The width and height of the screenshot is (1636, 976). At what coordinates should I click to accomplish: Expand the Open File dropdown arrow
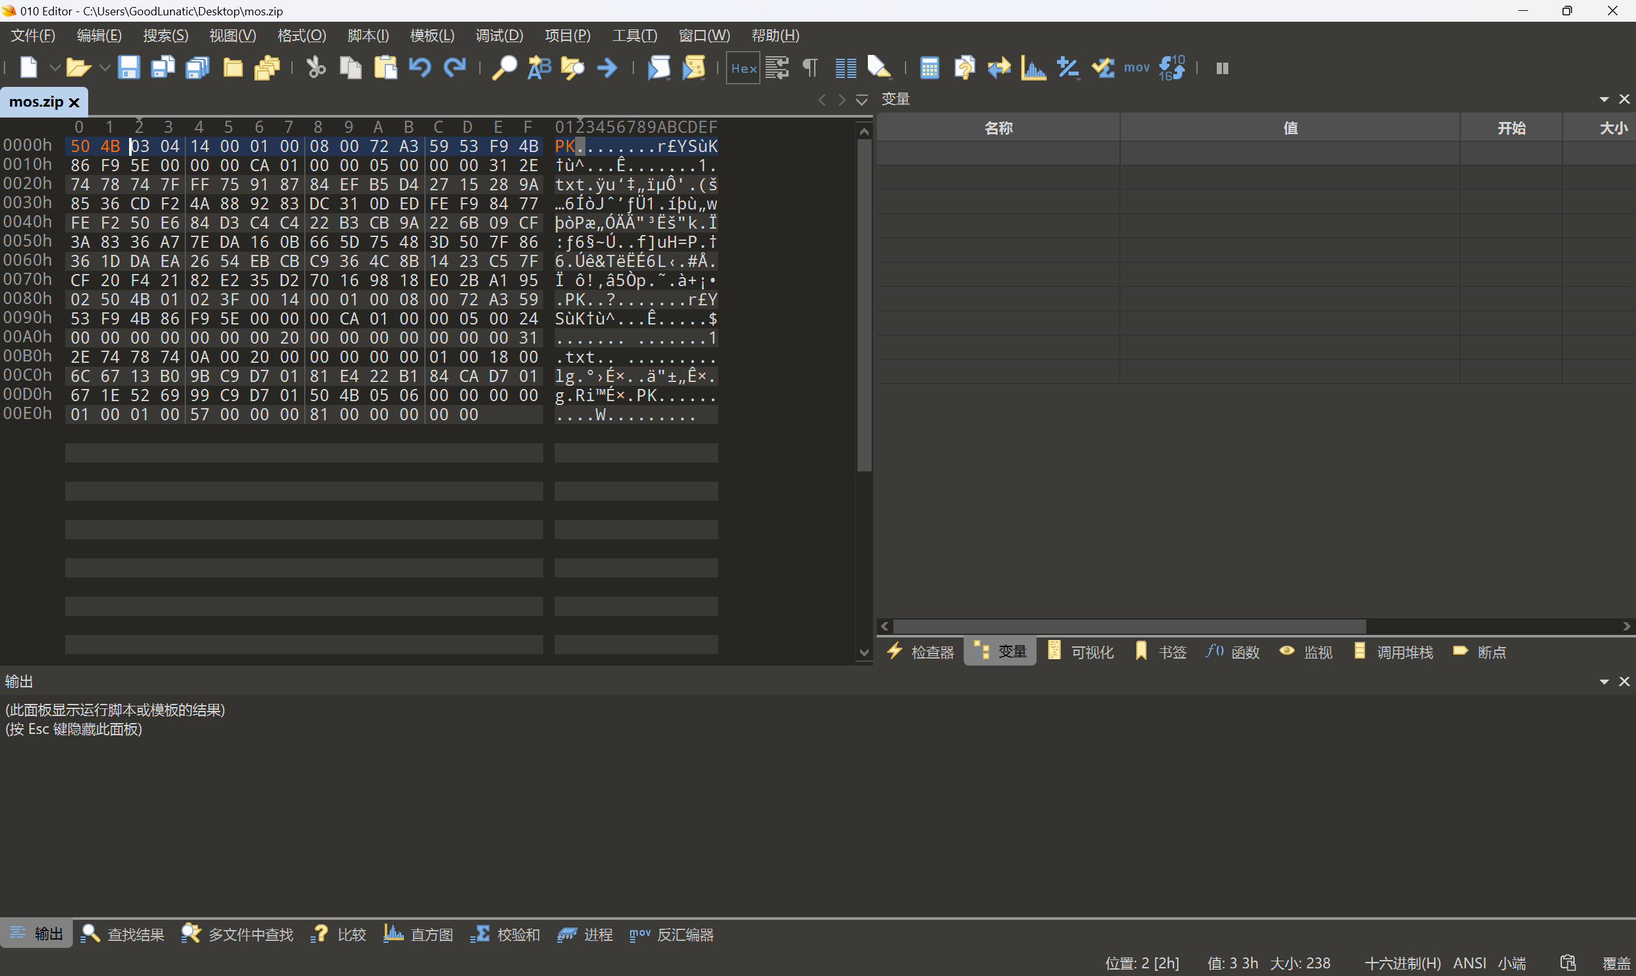[x=104, y=68]
